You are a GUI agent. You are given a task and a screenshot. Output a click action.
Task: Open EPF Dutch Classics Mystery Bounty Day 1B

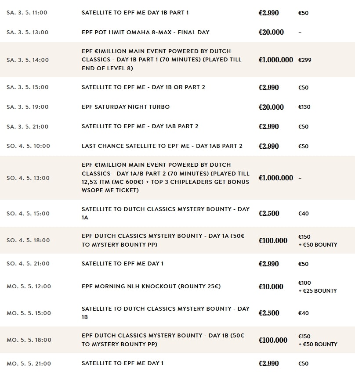pyautogui.click(x=163, y=340)
